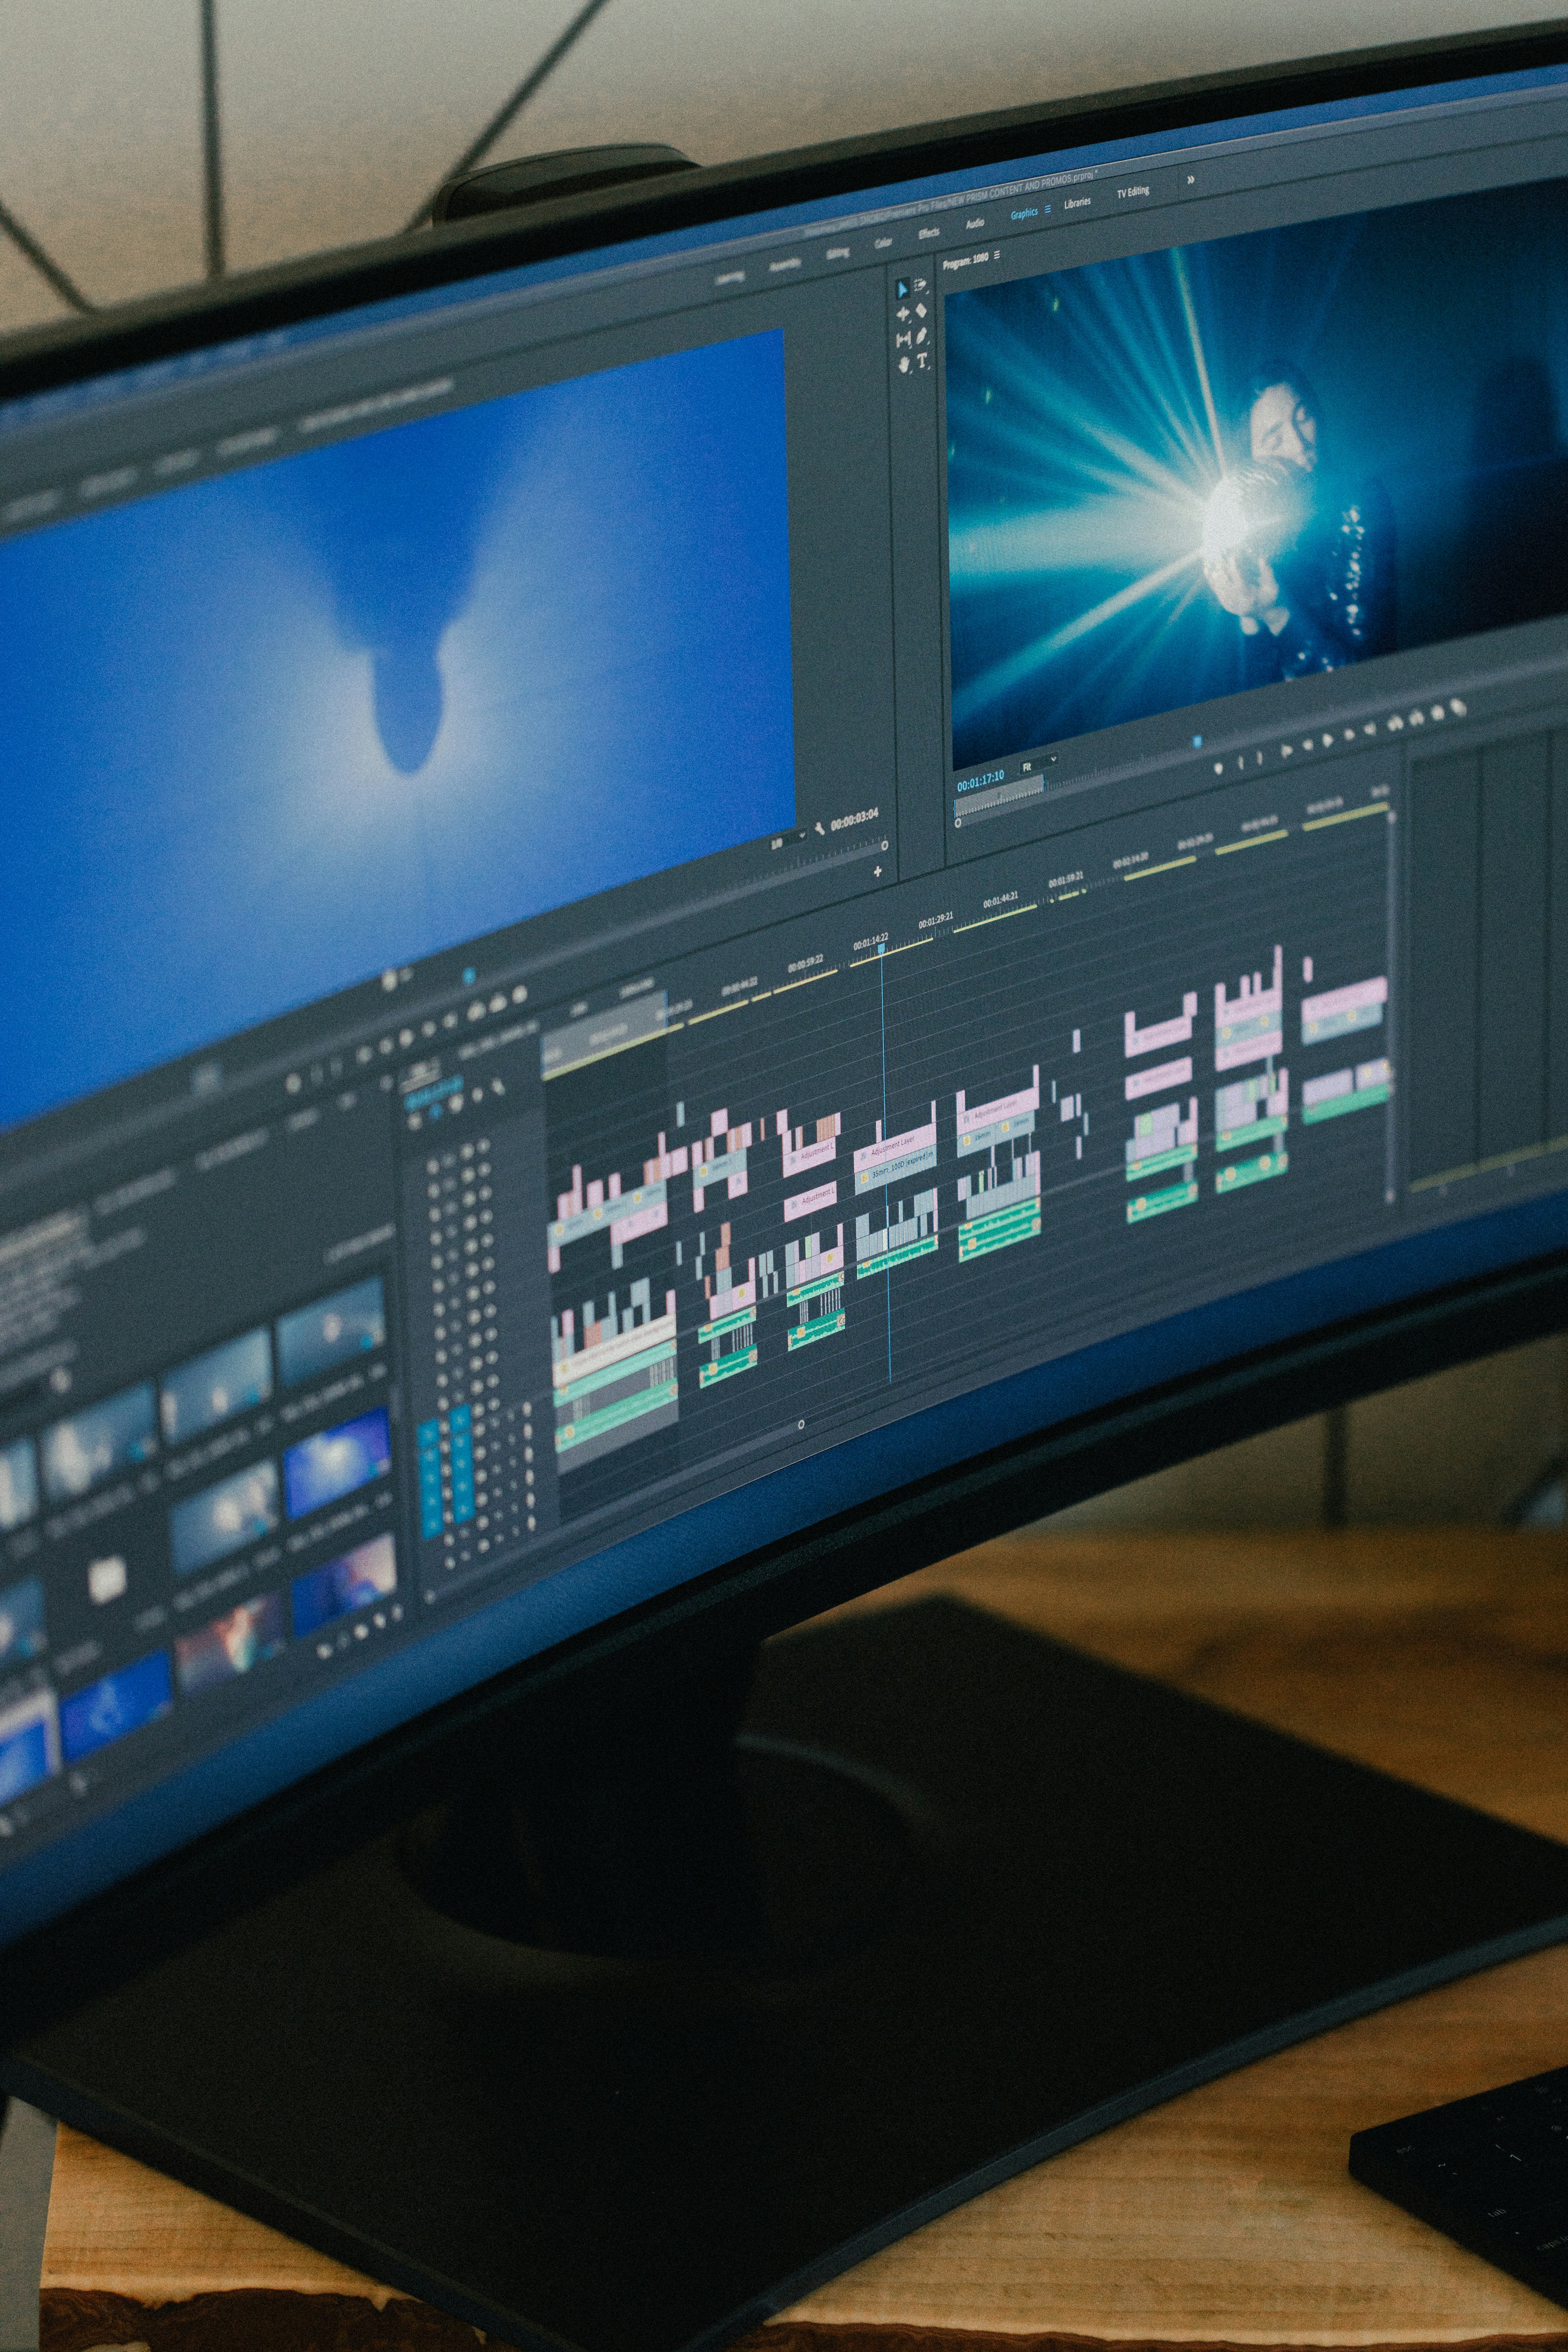Viewport: 1568px width, 2352px height.
Task: Click the timeline playhead at 00:01:14:22
Action: [881, 947]
